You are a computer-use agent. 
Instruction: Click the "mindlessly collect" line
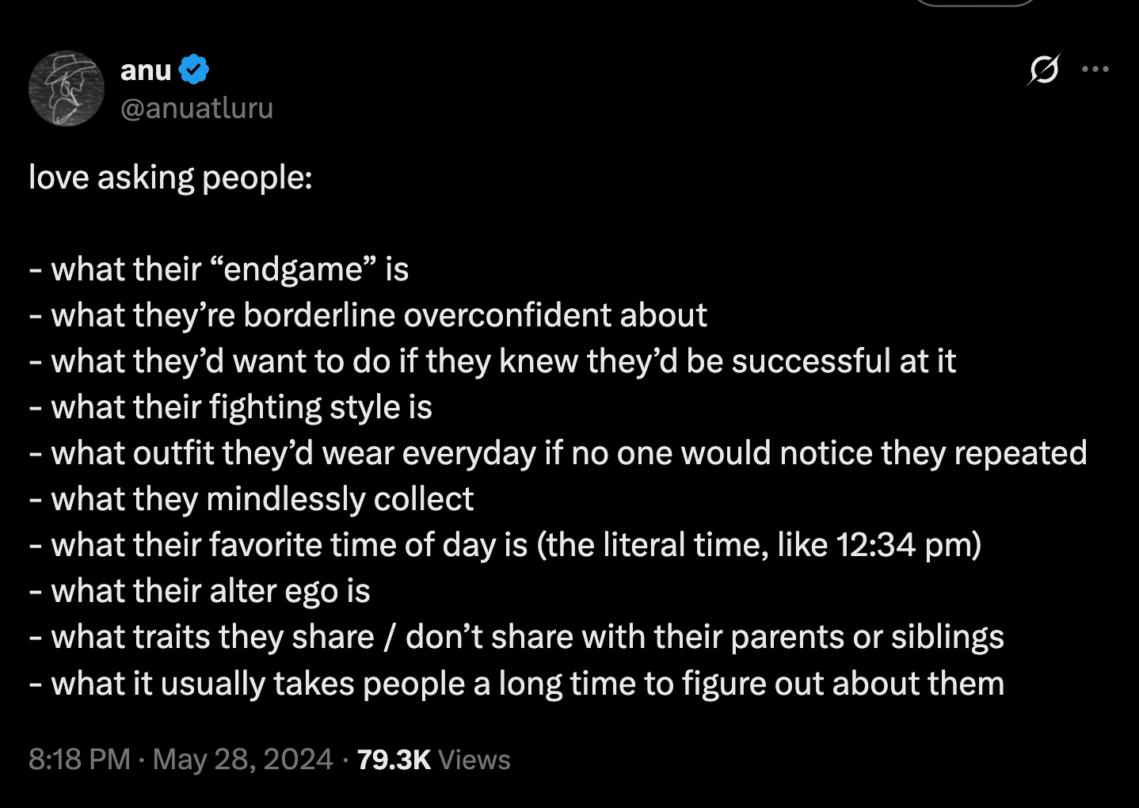click(251, 499)
